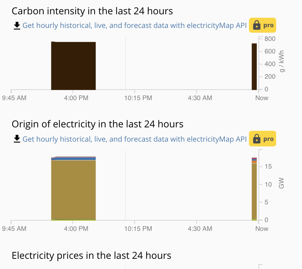This screenshot has width=302, height=269.
Task: Click the green layer at the bar's base
Action: pos(73,219)
